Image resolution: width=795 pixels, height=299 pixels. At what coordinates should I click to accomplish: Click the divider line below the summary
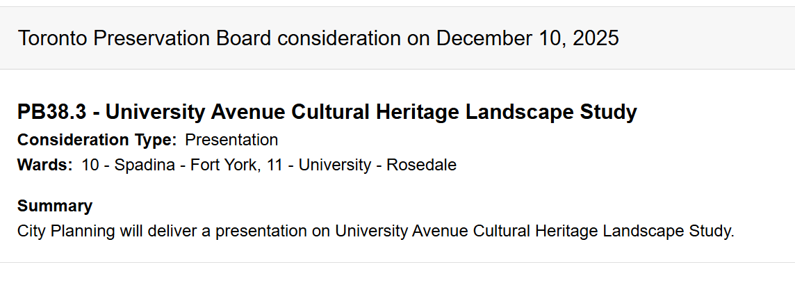point(397,262)
